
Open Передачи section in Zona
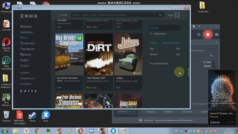(x=27, y=49)
